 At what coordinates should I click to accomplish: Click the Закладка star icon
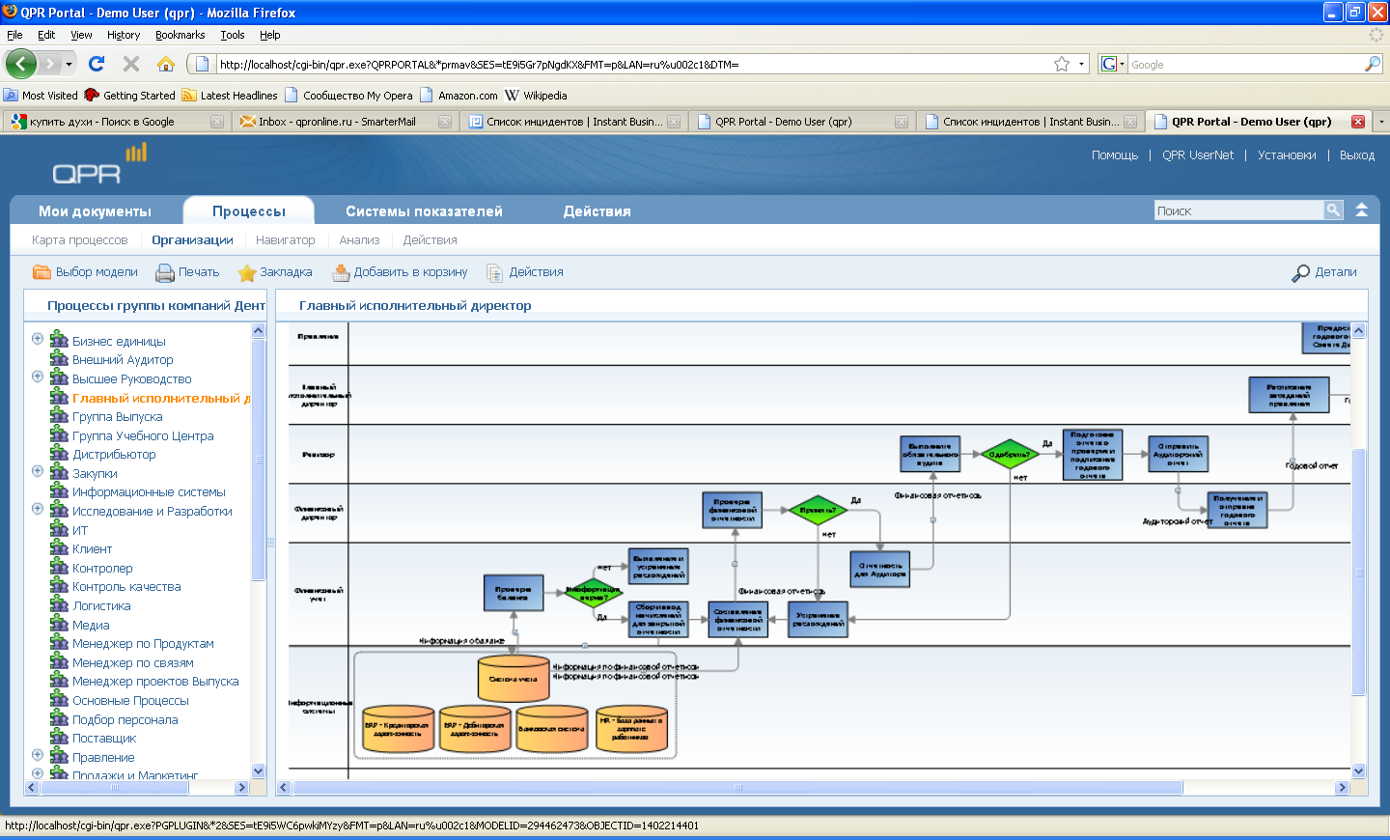[x=247, y=272]
